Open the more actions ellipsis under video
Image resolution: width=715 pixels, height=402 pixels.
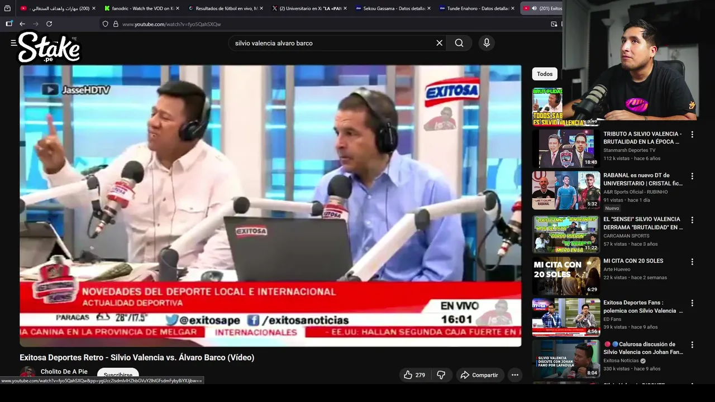(515, 375)
